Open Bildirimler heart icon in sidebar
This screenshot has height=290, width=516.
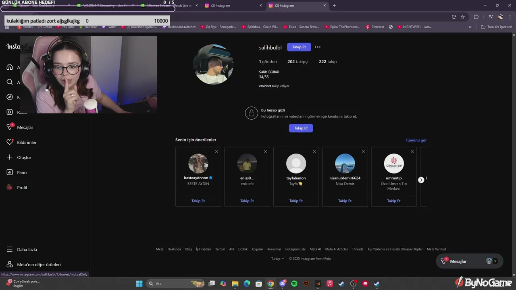10,142
